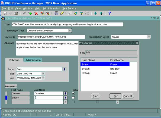Click the application icon in title bar
161x118 pixels.
(2, 3)
